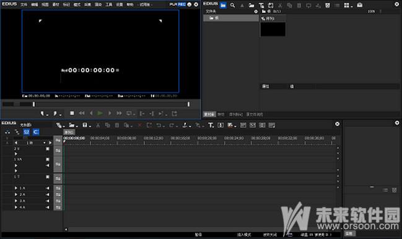Toggle the lock box on track 1 VA
This screenshot has width=402, height=239.
(48, 159)
